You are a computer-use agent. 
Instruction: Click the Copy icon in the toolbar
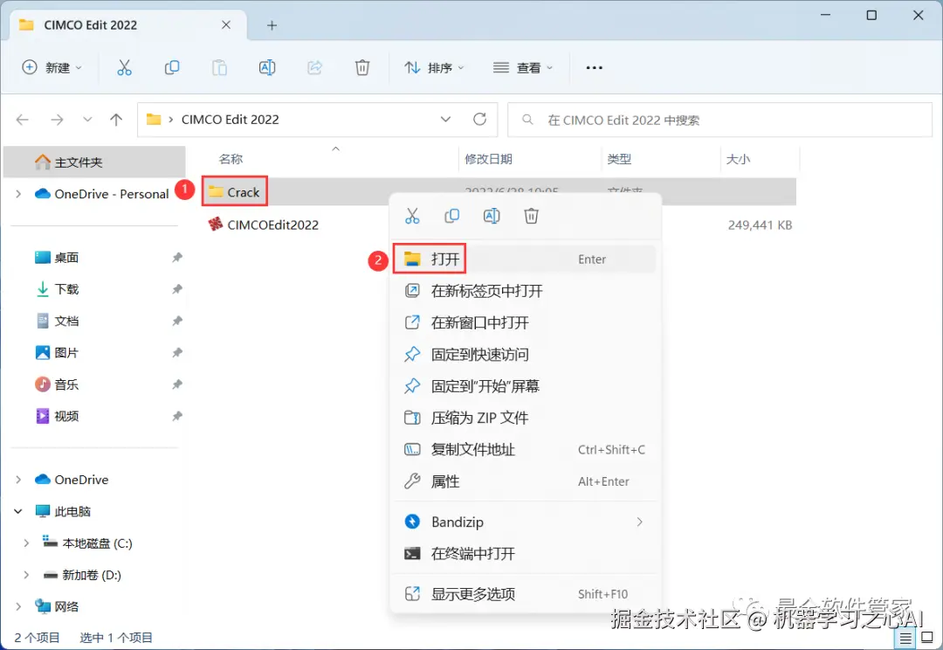[172, 67]
